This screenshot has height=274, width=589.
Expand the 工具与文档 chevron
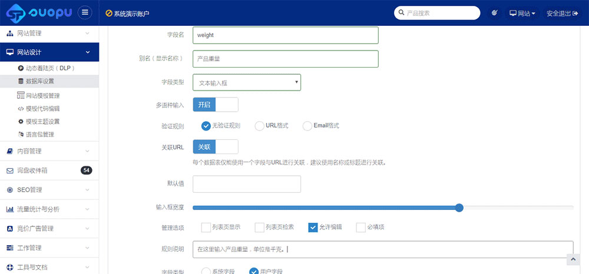87,268
